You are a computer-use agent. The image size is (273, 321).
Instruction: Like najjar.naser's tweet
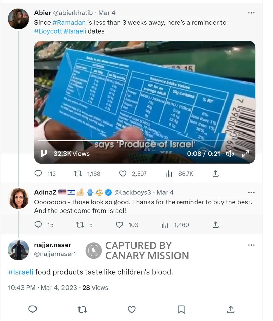[132, 309]
